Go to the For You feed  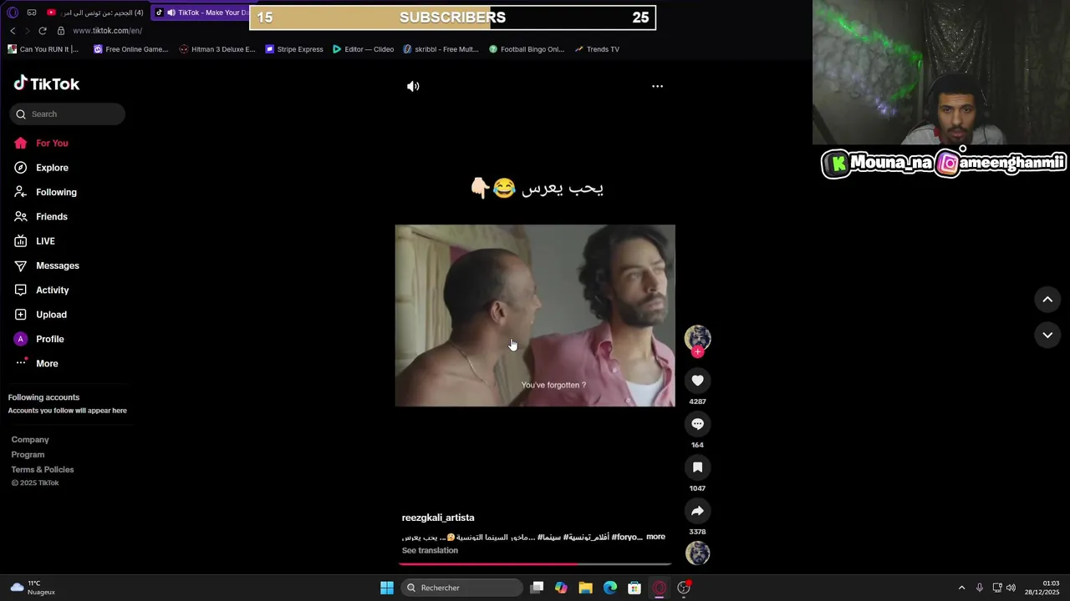(x=41, y=143)
